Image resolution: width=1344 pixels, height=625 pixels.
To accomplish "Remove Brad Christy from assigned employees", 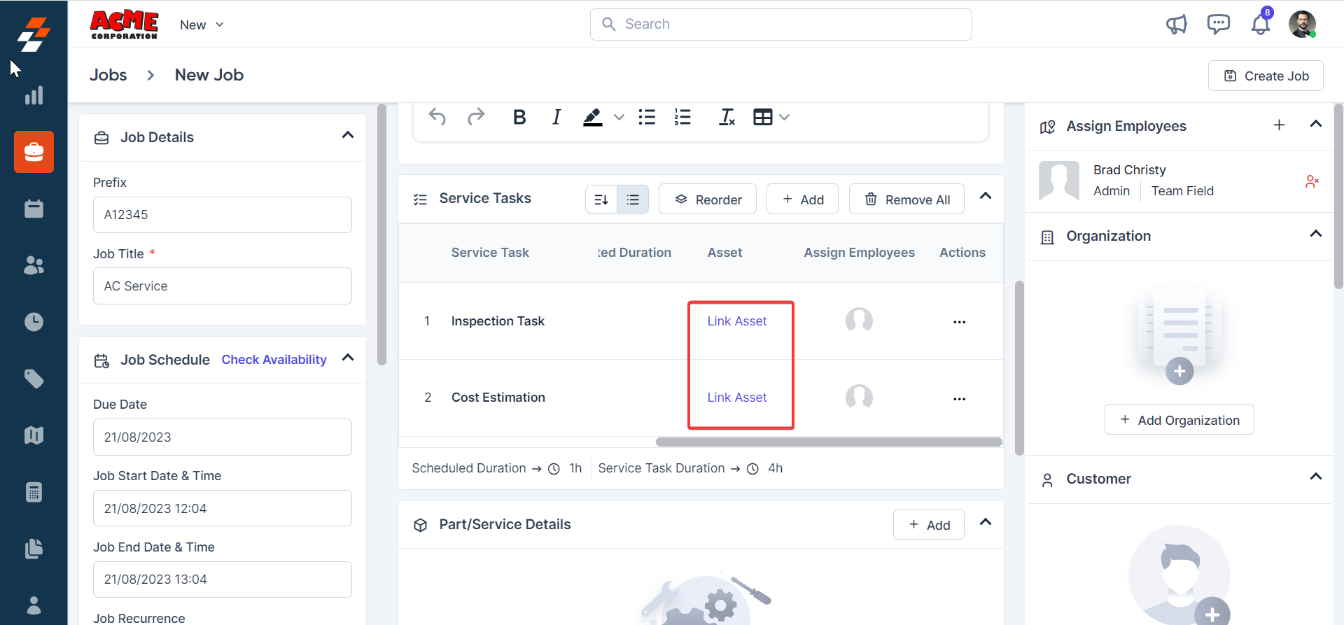I will (x=1312, y=181).
